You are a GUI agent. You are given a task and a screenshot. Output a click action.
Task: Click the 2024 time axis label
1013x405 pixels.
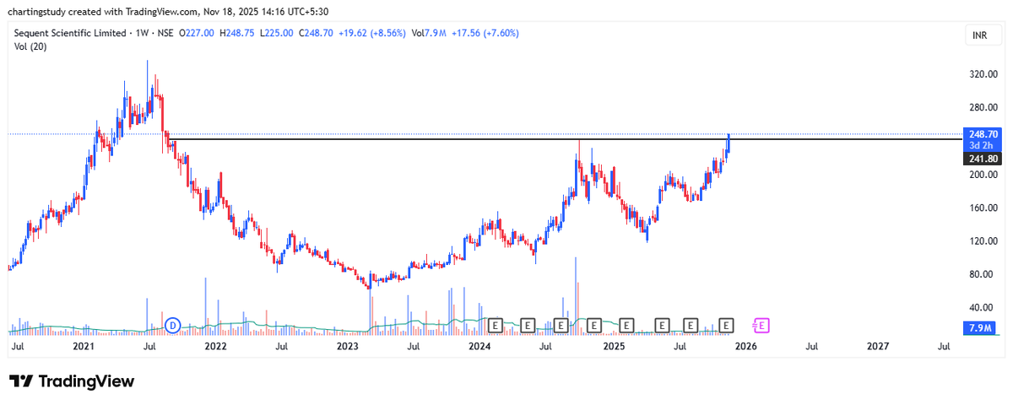(x=479, y=346)
